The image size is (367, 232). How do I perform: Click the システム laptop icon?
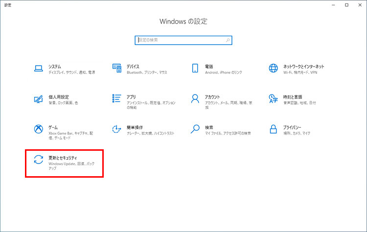coord(39,69)
